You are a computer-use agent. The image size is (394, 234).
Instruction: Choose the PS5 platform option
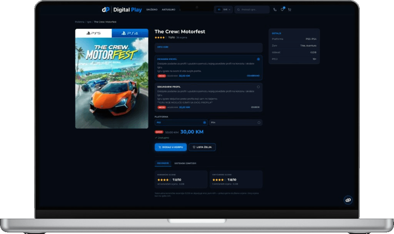181,123
